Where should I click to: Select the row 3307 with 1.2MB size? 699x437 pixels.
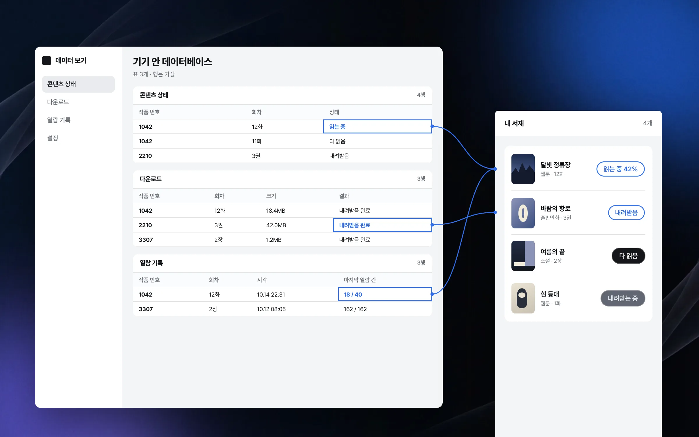[x=282, y=240]
